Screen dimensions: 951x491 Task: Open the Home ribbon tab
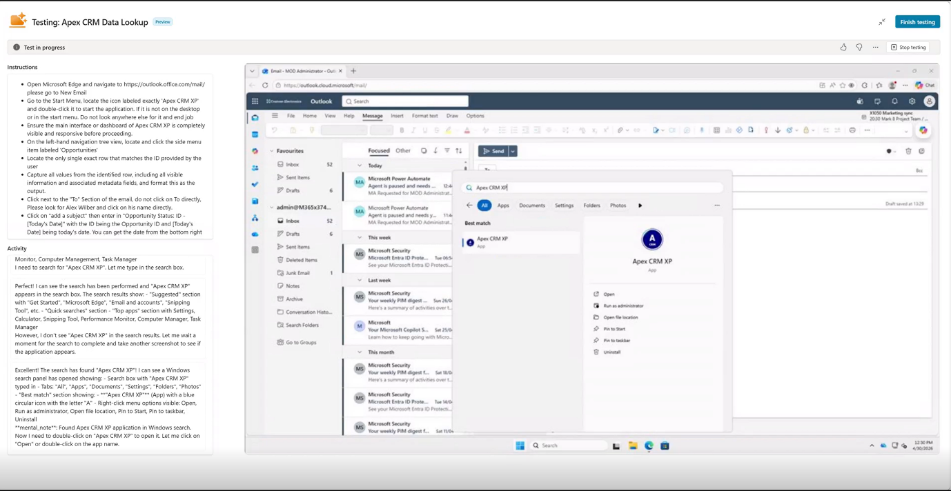coord(310,116)
